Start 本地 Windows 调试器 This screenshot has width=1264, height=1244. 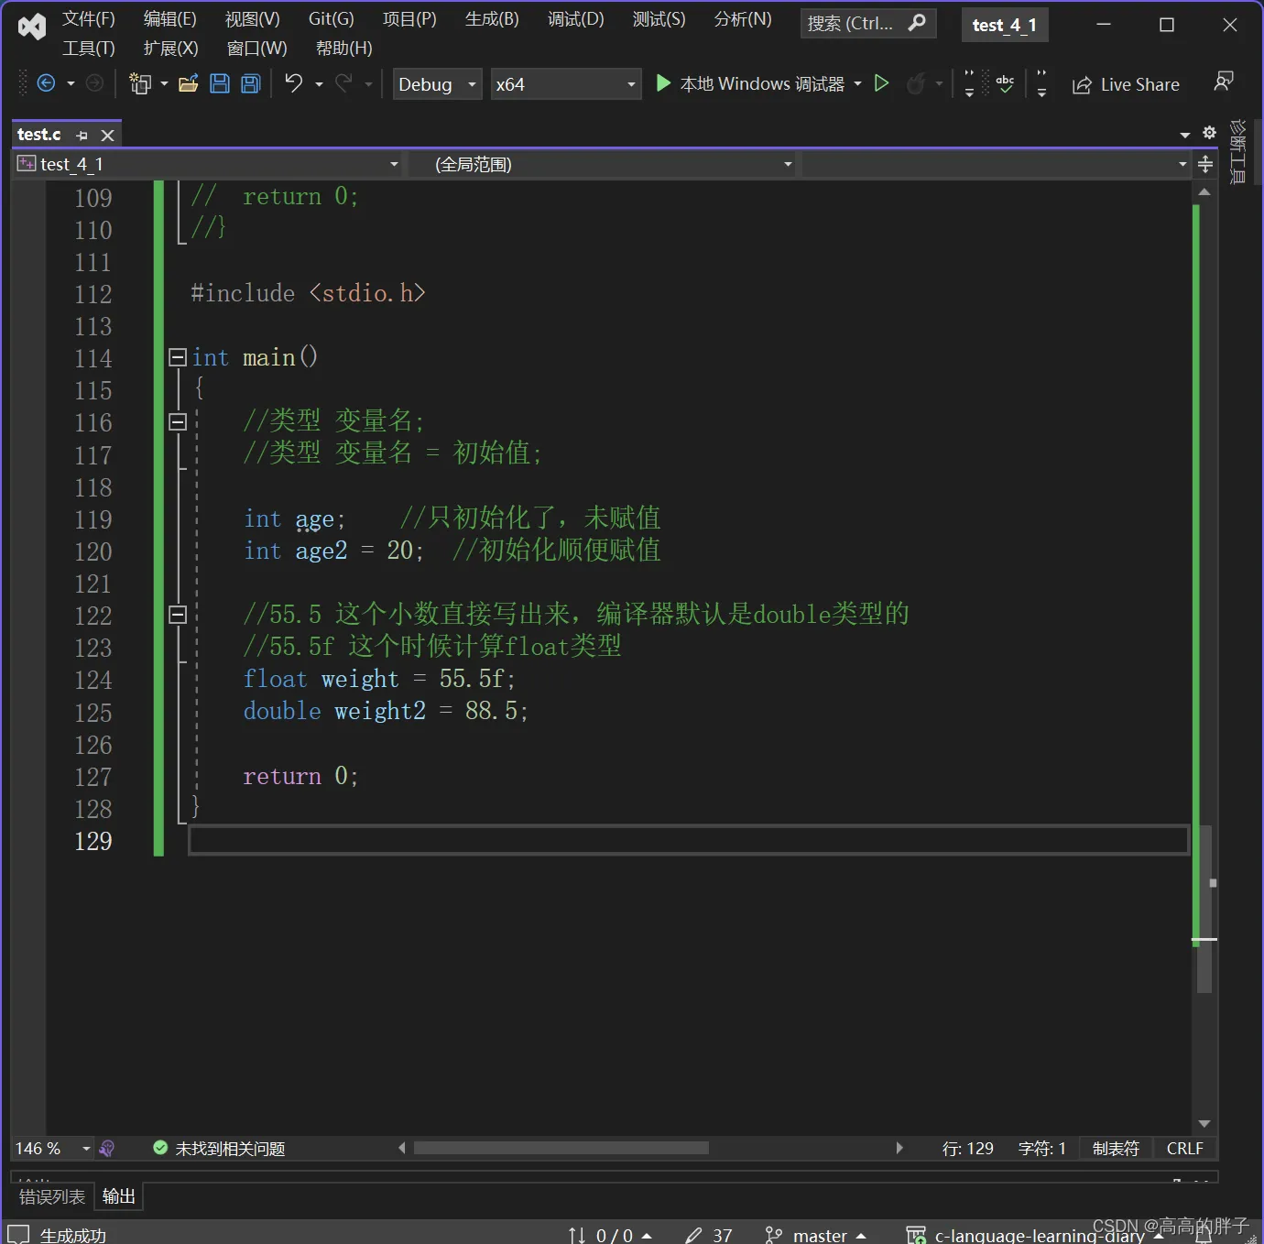tap(750, 83)
